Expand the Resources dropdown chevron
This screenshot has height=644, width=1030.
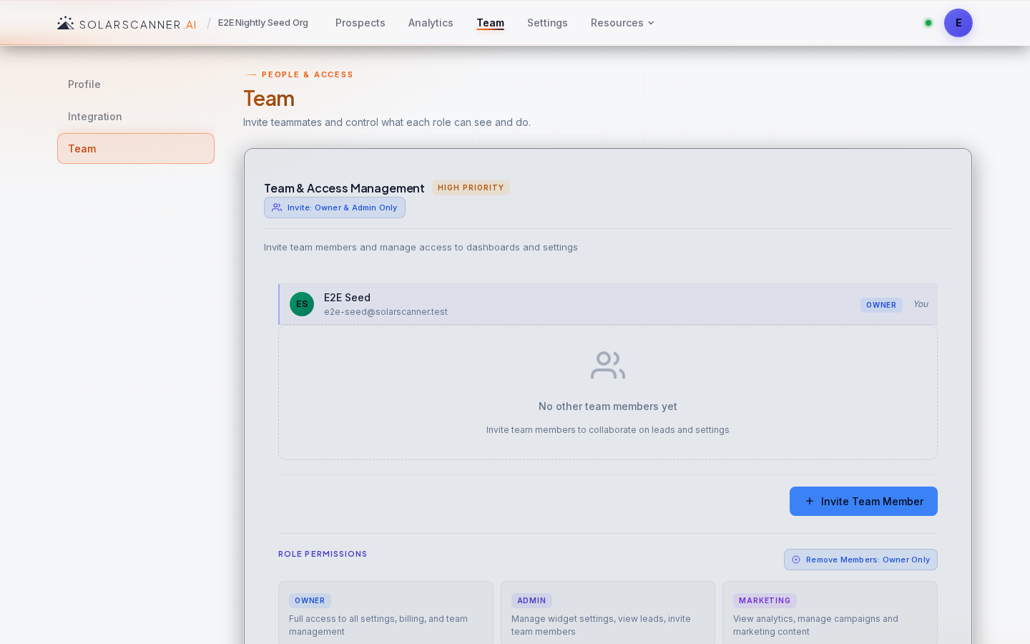click(651, 23)
